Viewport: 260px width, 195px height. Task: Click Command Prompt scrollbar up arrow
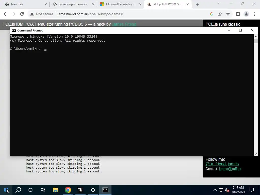(256, 37)
